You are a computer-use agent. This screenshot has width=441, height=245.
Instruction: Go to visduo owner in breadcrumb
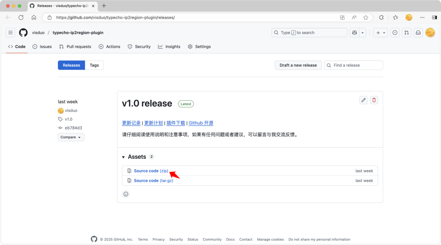point(38,33)
